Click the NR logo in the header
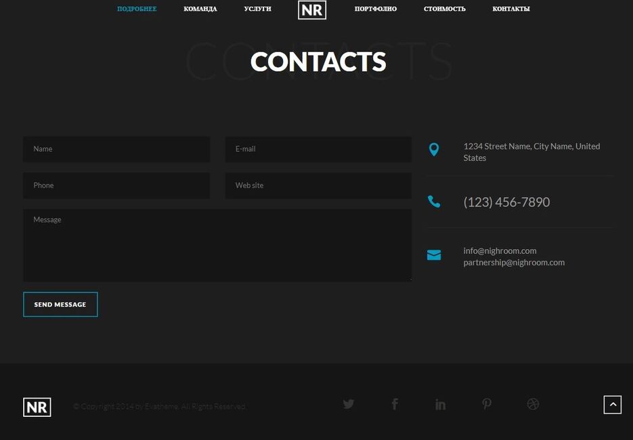The image size is (633, 440). point(312,10)
